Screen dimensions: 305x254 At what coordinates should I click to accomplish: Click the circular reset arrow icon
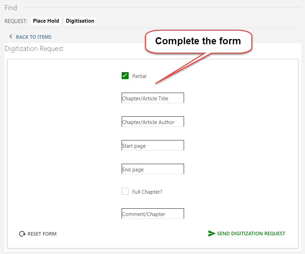pyautogui.click(x=22, y=234)
